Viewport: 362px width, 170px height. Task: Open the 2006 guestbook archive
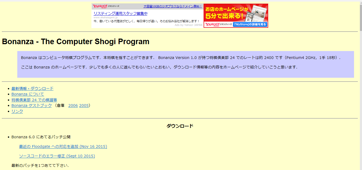pos(73,105)
